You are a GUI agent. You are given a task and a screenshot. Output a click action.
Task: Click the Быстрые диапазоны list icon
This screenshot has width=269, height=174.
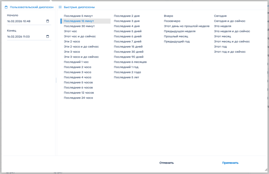[x=60, y=7]
